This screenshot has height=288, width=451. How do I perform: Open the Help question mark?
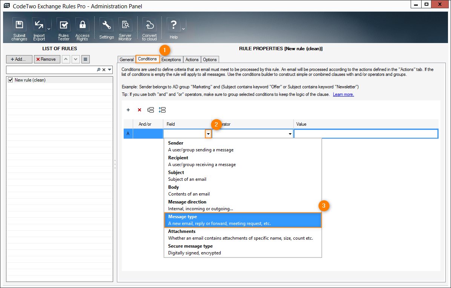[173, 29]
